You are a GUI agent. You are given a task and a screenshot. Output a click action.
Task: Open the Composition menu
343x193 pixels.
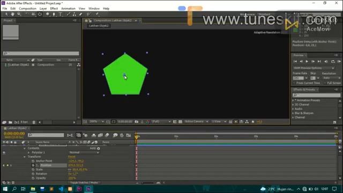27,9
